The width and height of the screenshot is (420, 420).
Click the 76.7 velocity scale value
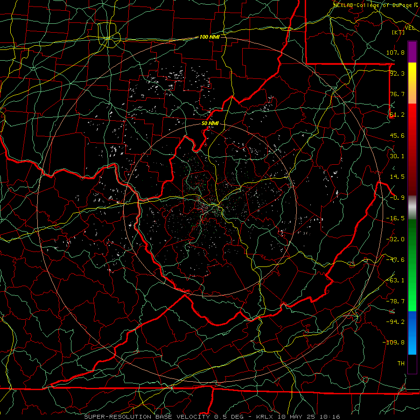click(397, 94)
